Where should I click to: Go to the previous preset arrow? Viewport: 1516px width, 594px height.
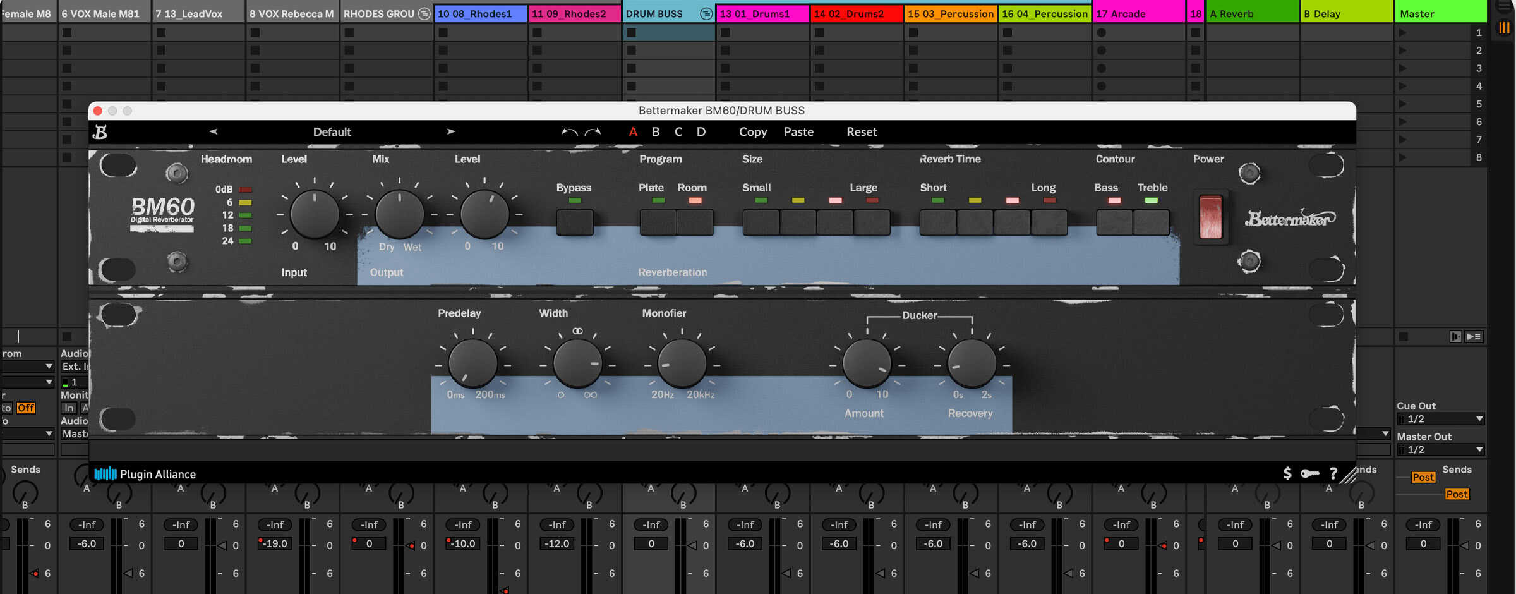point(213,131)
